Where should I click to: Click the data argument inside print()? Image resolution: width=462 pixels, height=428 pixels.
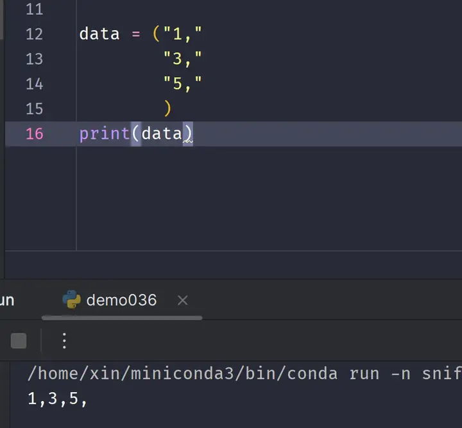click(162, 133)
